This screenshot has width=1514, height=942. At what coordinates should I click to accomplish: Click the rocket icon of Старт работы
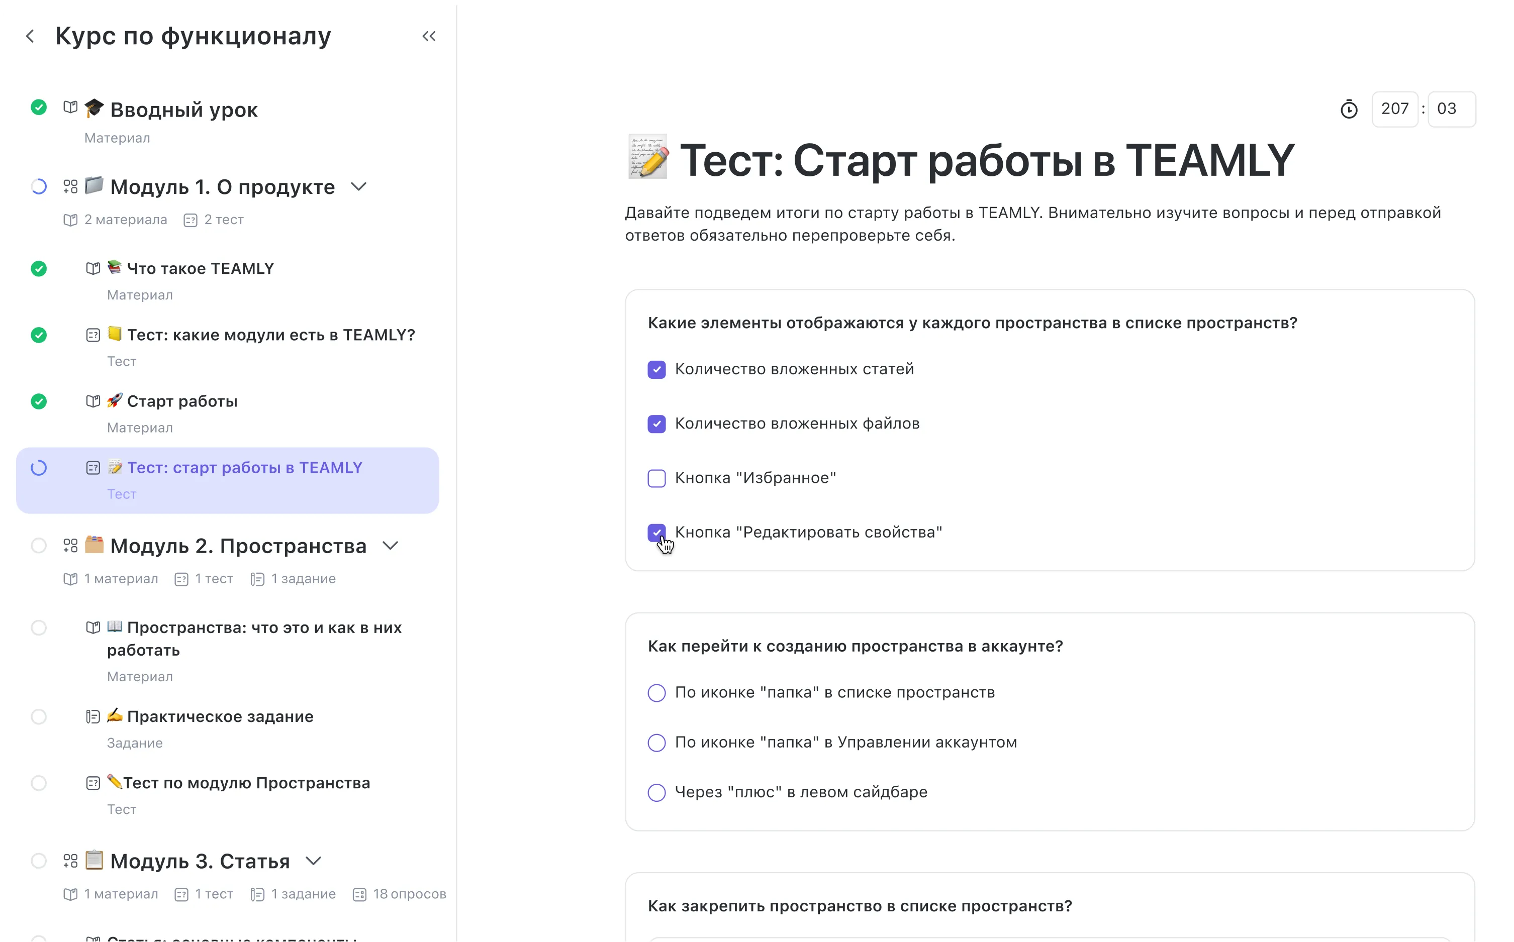[x=115, y=400]
